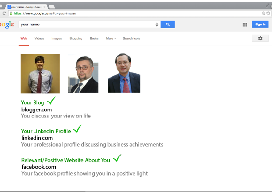Click the green padlock security icon

point(11,13)
